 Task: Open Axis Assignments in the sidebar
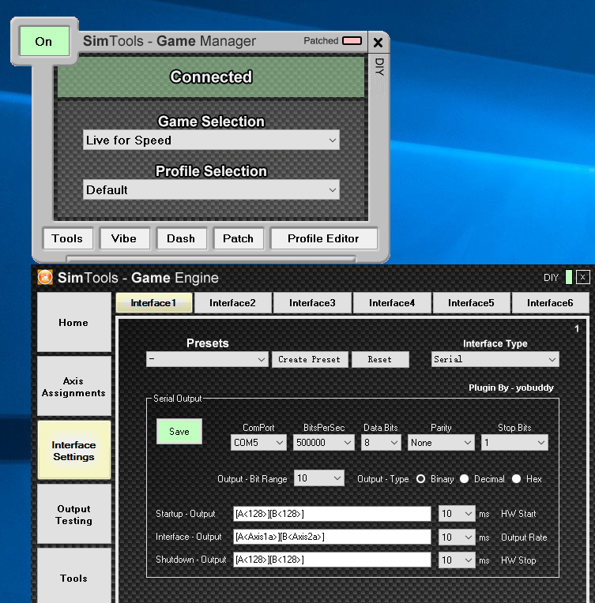[x=73, y=387]
